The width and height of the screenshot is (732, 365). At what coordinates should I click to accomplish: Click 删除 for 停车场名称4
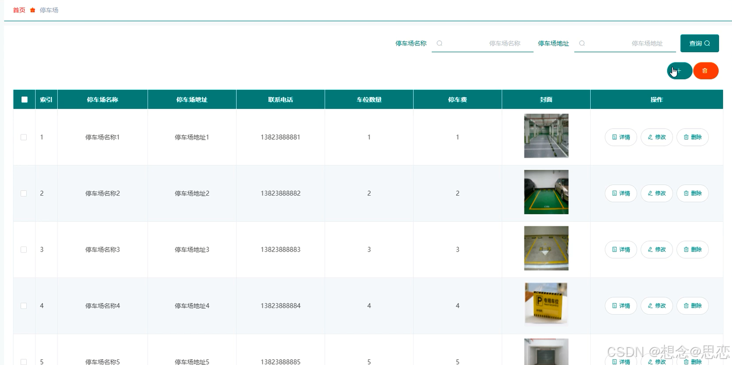pyautogui.click(x=693, y=306)
